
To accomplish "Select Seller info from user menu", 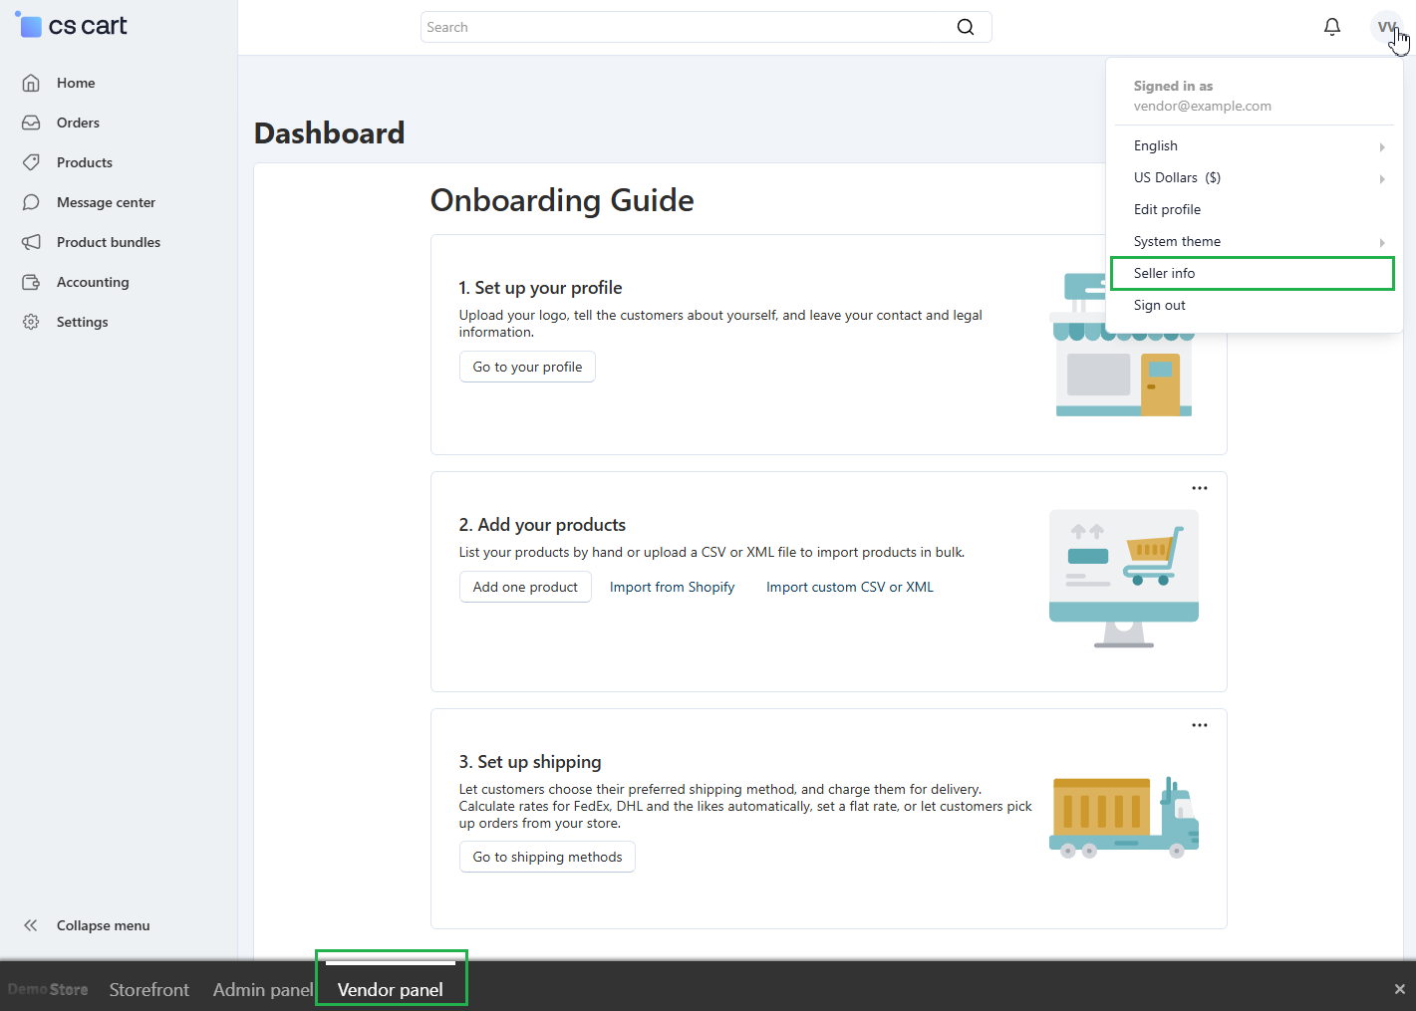I will point(1253,273).
